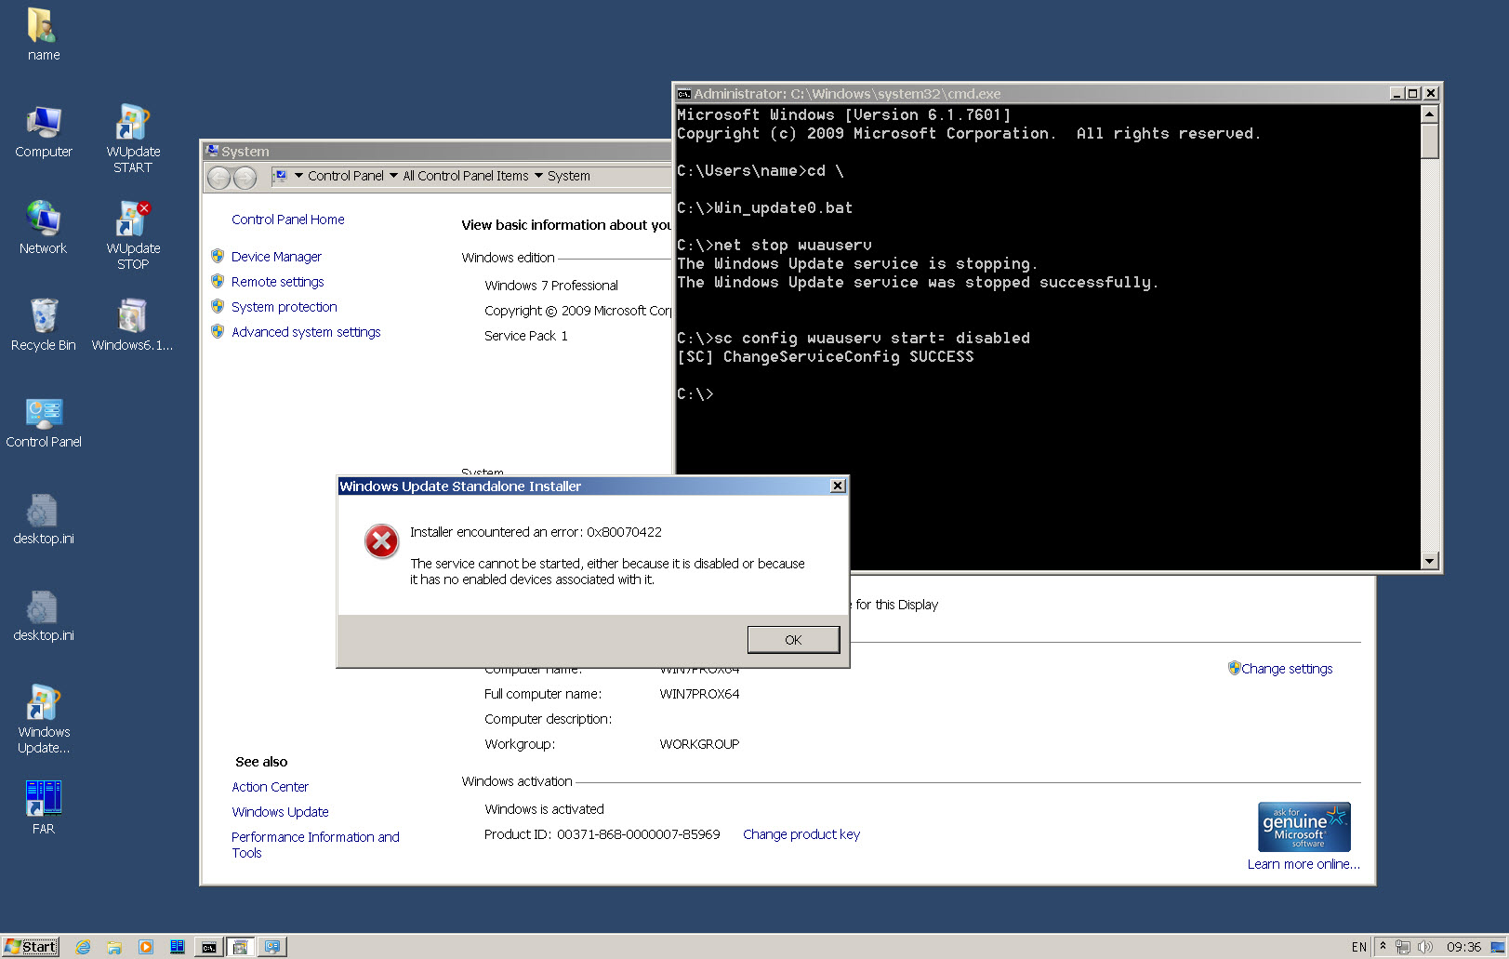Switch to the cmd.exe taskbar button
This screenshot has height=959, width=1509.
209,947
